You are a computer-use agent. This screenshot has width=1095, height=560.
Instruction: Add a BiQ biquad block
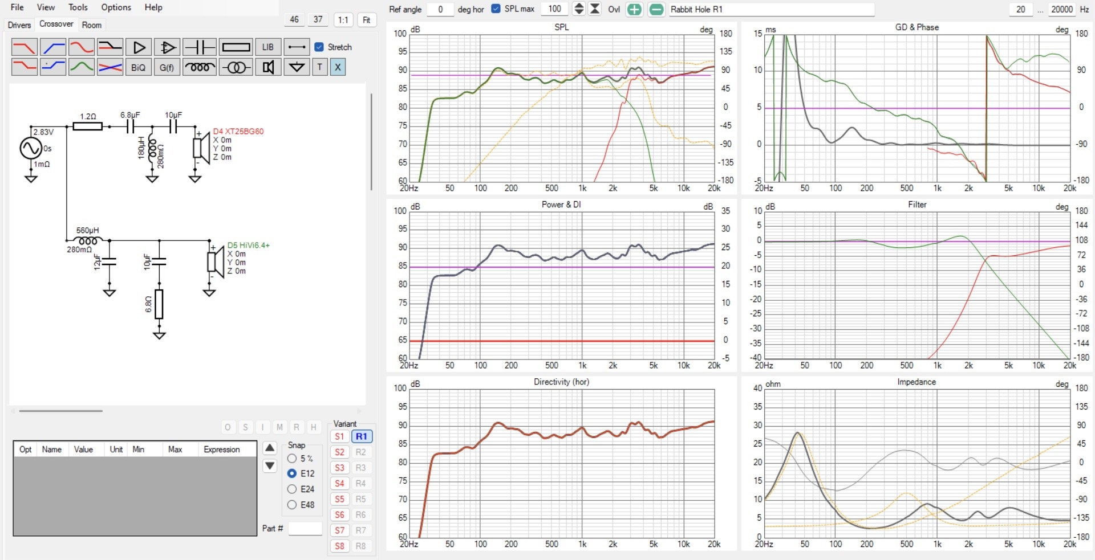tap(139, 67)
